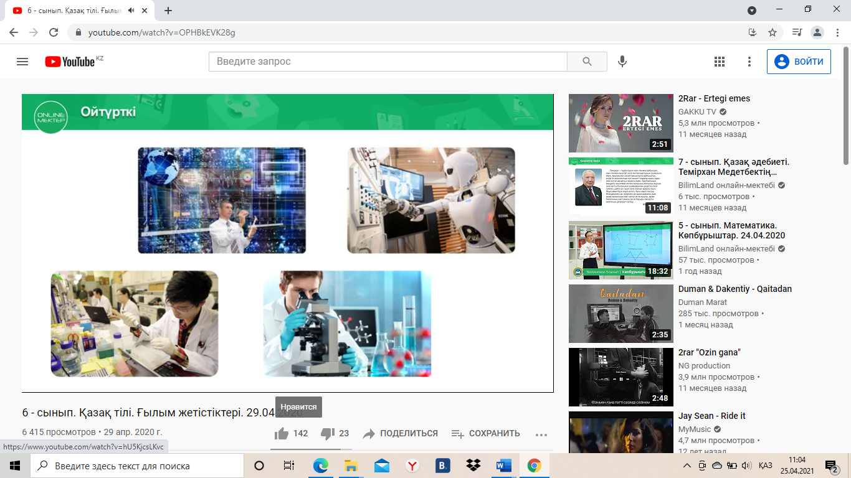Open Dropbox from taskbar
851x478 pixels.
(473, 466)
